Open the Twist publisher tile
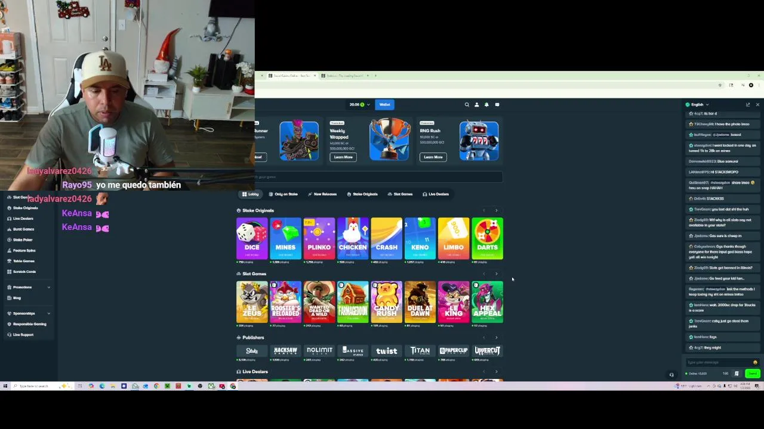The width and height of the screenshot is (764, 429). pos(386,351)
